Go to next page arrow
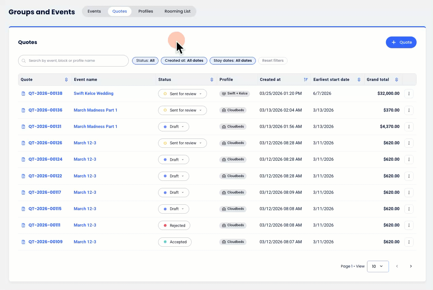 [411, 266]
